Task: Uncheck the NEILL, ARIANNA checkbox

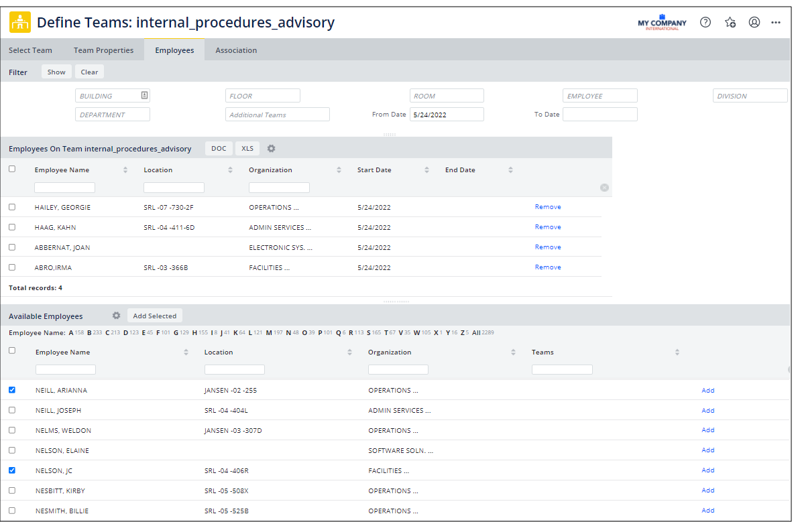Action: tap(12, 390)
